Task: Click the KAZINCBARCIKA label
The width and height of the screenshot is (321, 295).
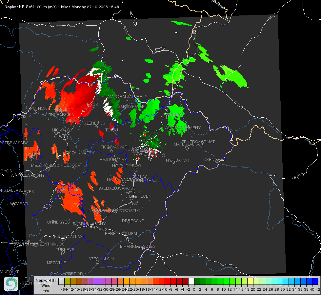Action: click(58, 115)
